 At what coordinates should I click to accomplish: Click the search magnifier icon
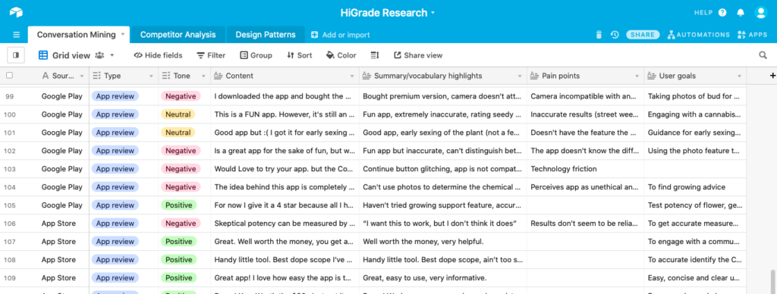(x=763, y=55)
